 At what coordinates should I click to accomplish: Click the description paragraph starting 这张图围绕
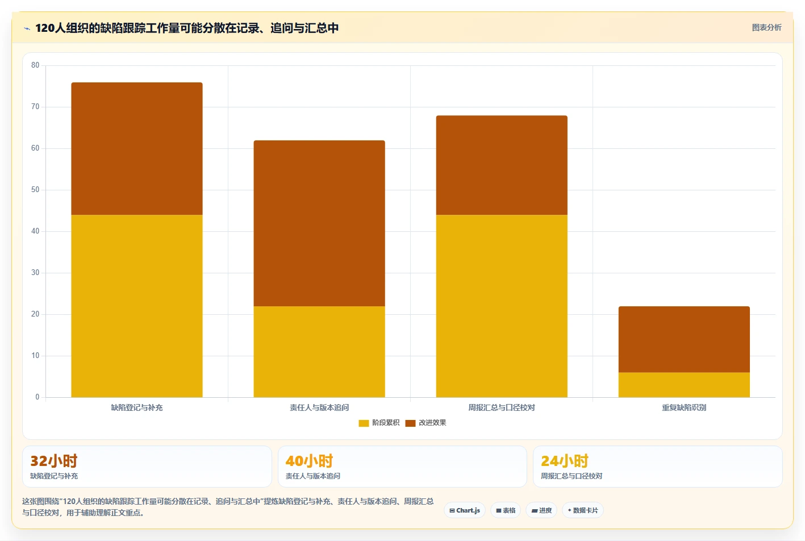[x=228, y=507]
